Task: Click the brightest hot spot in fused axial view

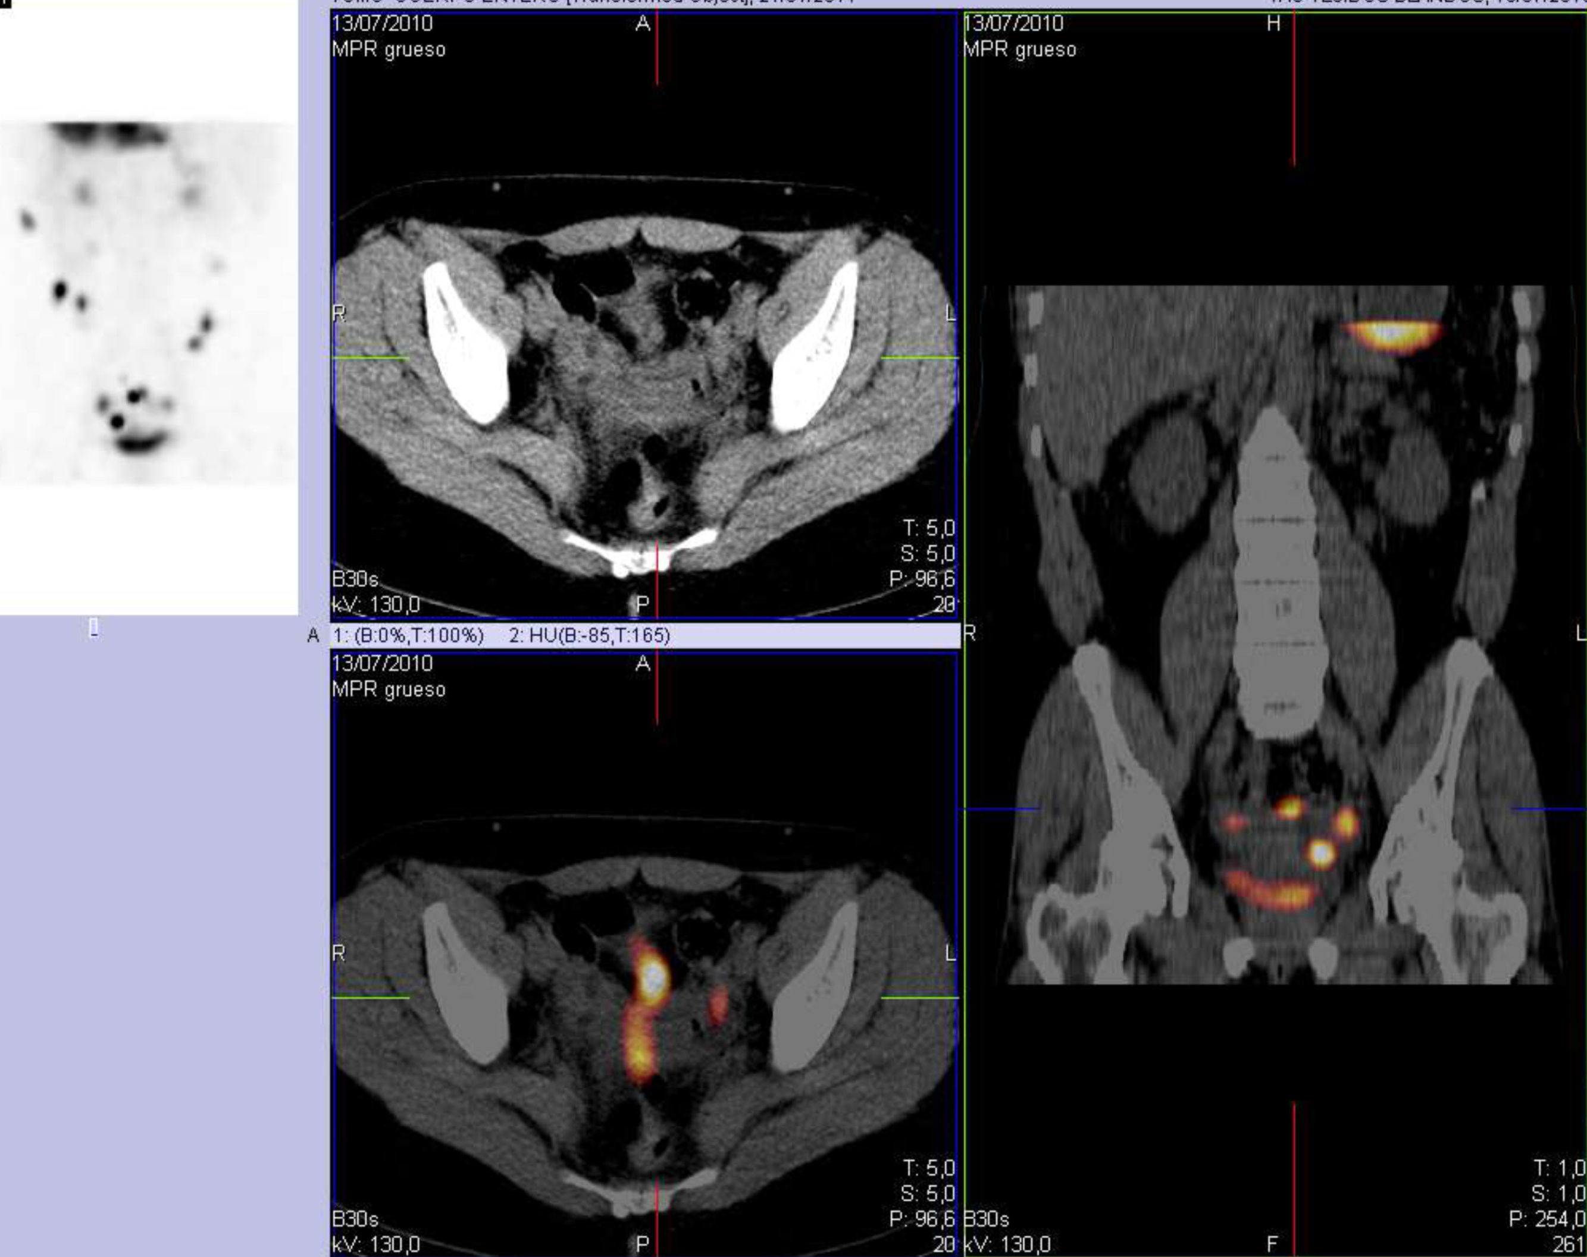Action: [652, 979]
